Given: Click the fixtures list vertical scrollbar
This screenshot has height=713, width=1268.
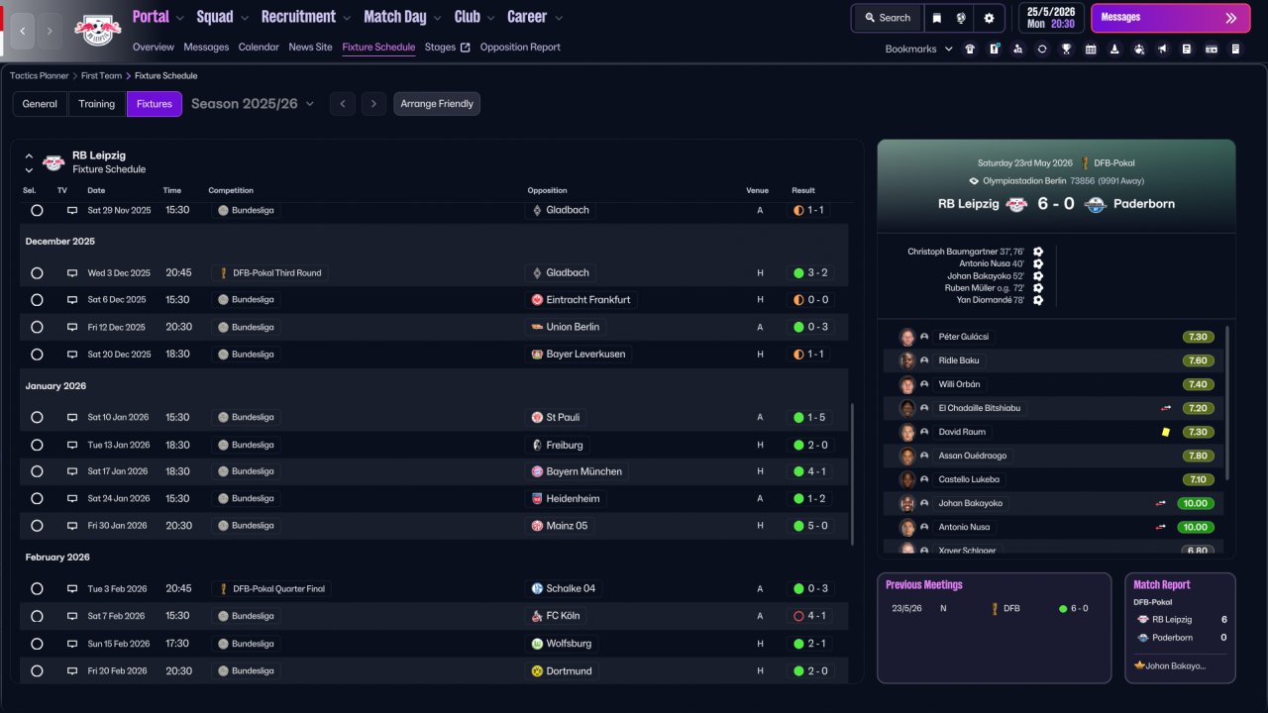Looking at the screenshot, I should (851, 473).
